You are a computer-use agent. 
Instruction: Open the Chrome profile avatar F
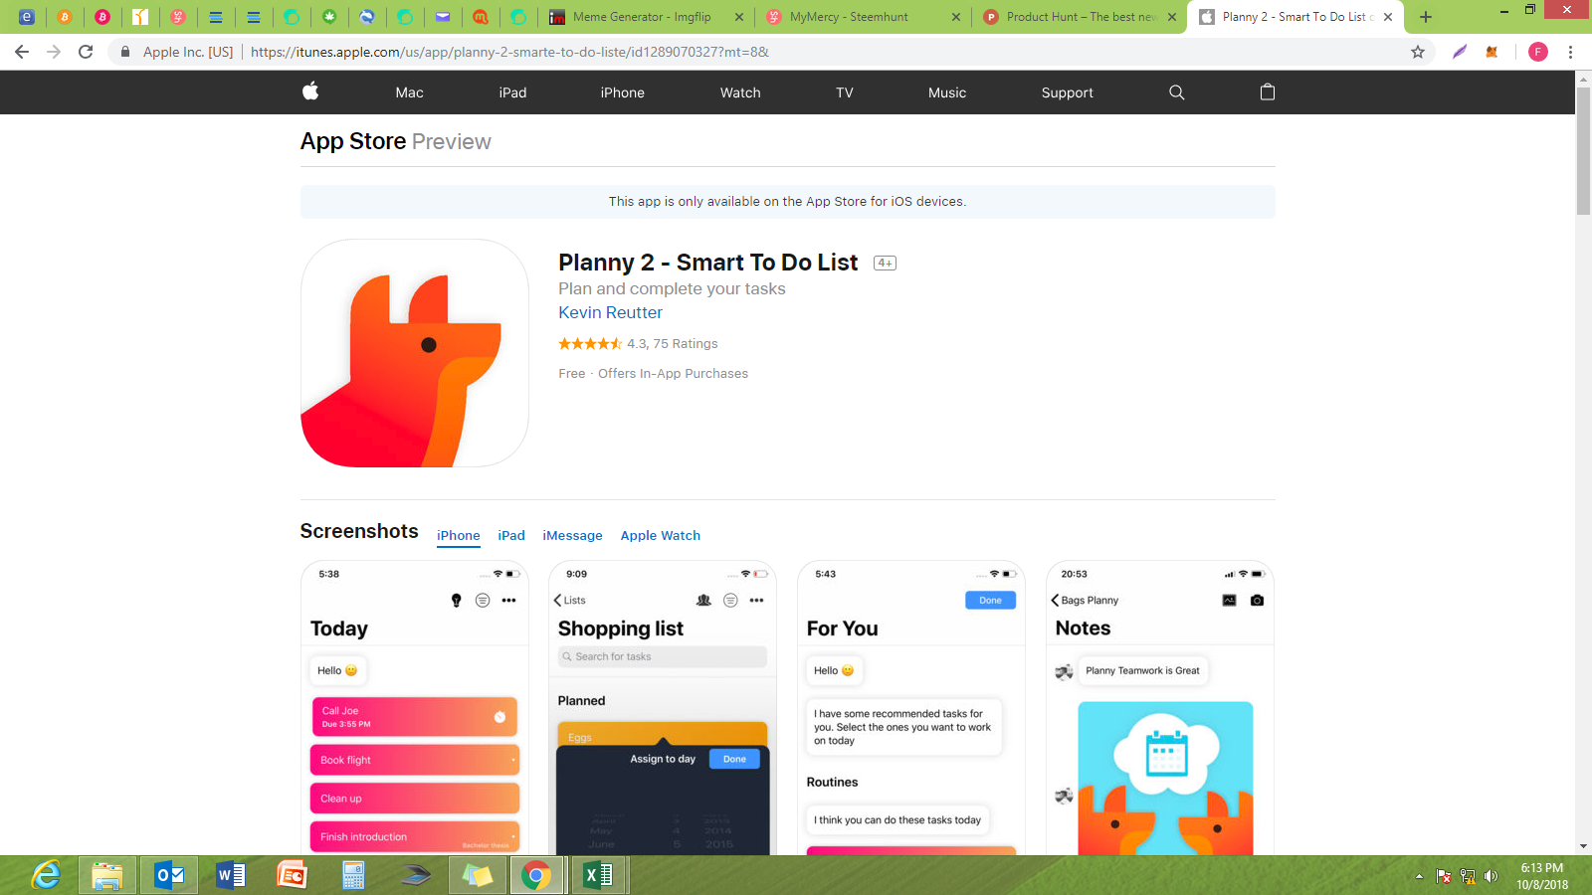tap(1538, 52)
